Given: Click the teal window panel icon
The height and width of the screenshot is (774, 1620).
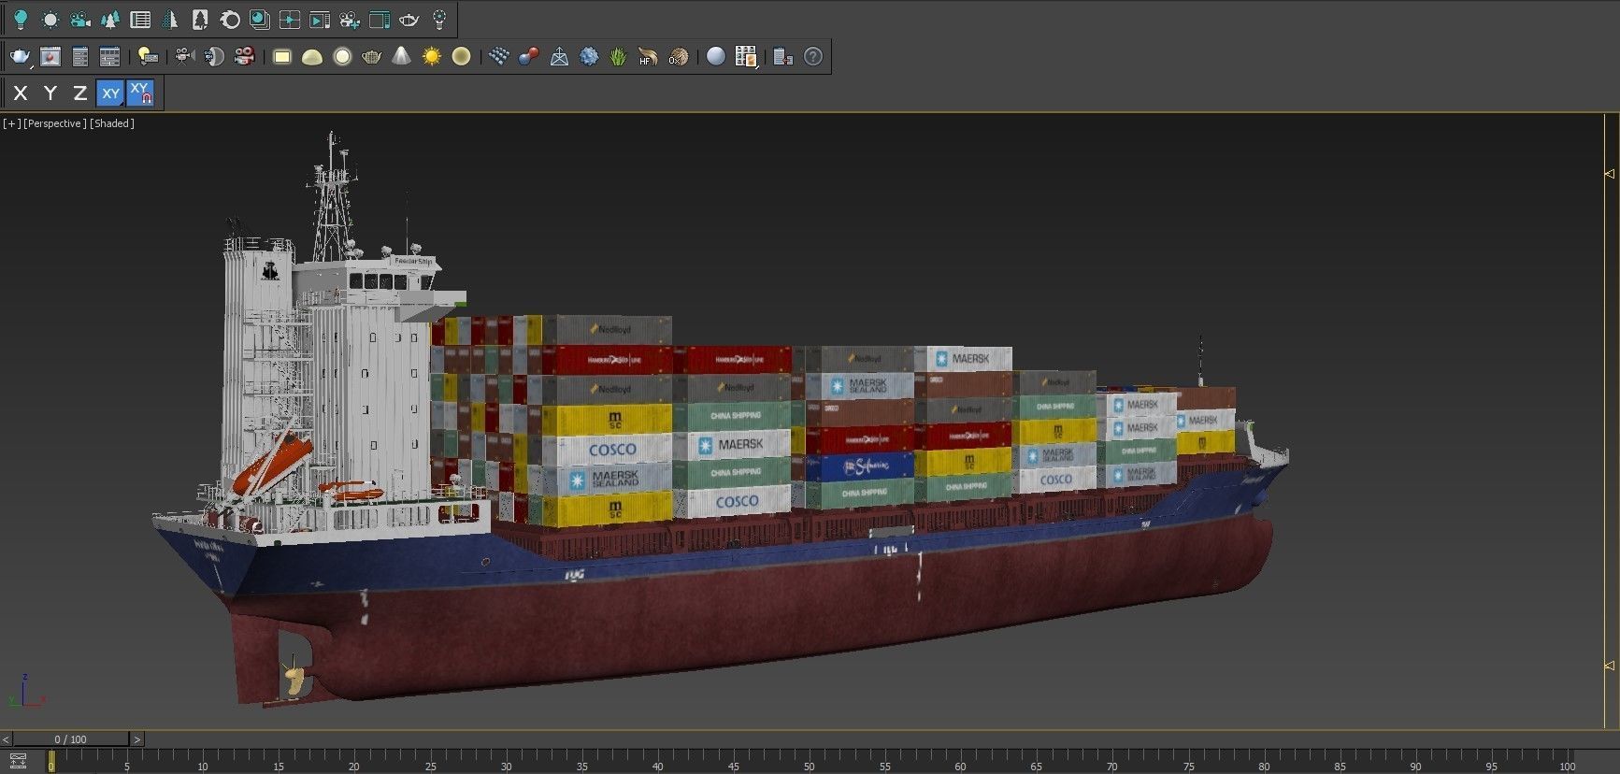Looking at the screenshot, I should point(380,19).
